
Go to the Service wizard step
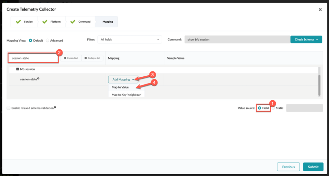tap(24, 22)
